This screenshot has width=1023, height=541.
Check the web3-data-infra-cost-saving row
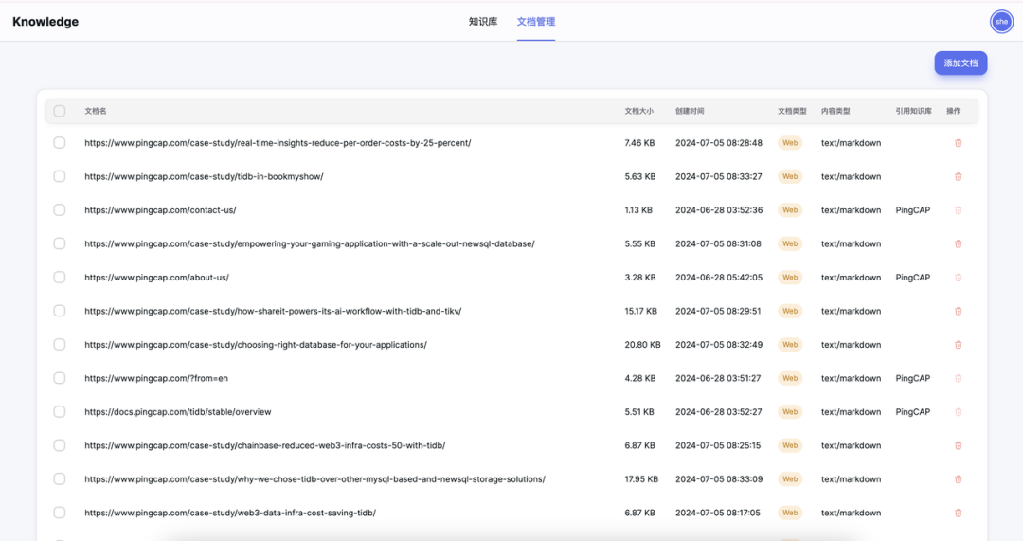60,513
